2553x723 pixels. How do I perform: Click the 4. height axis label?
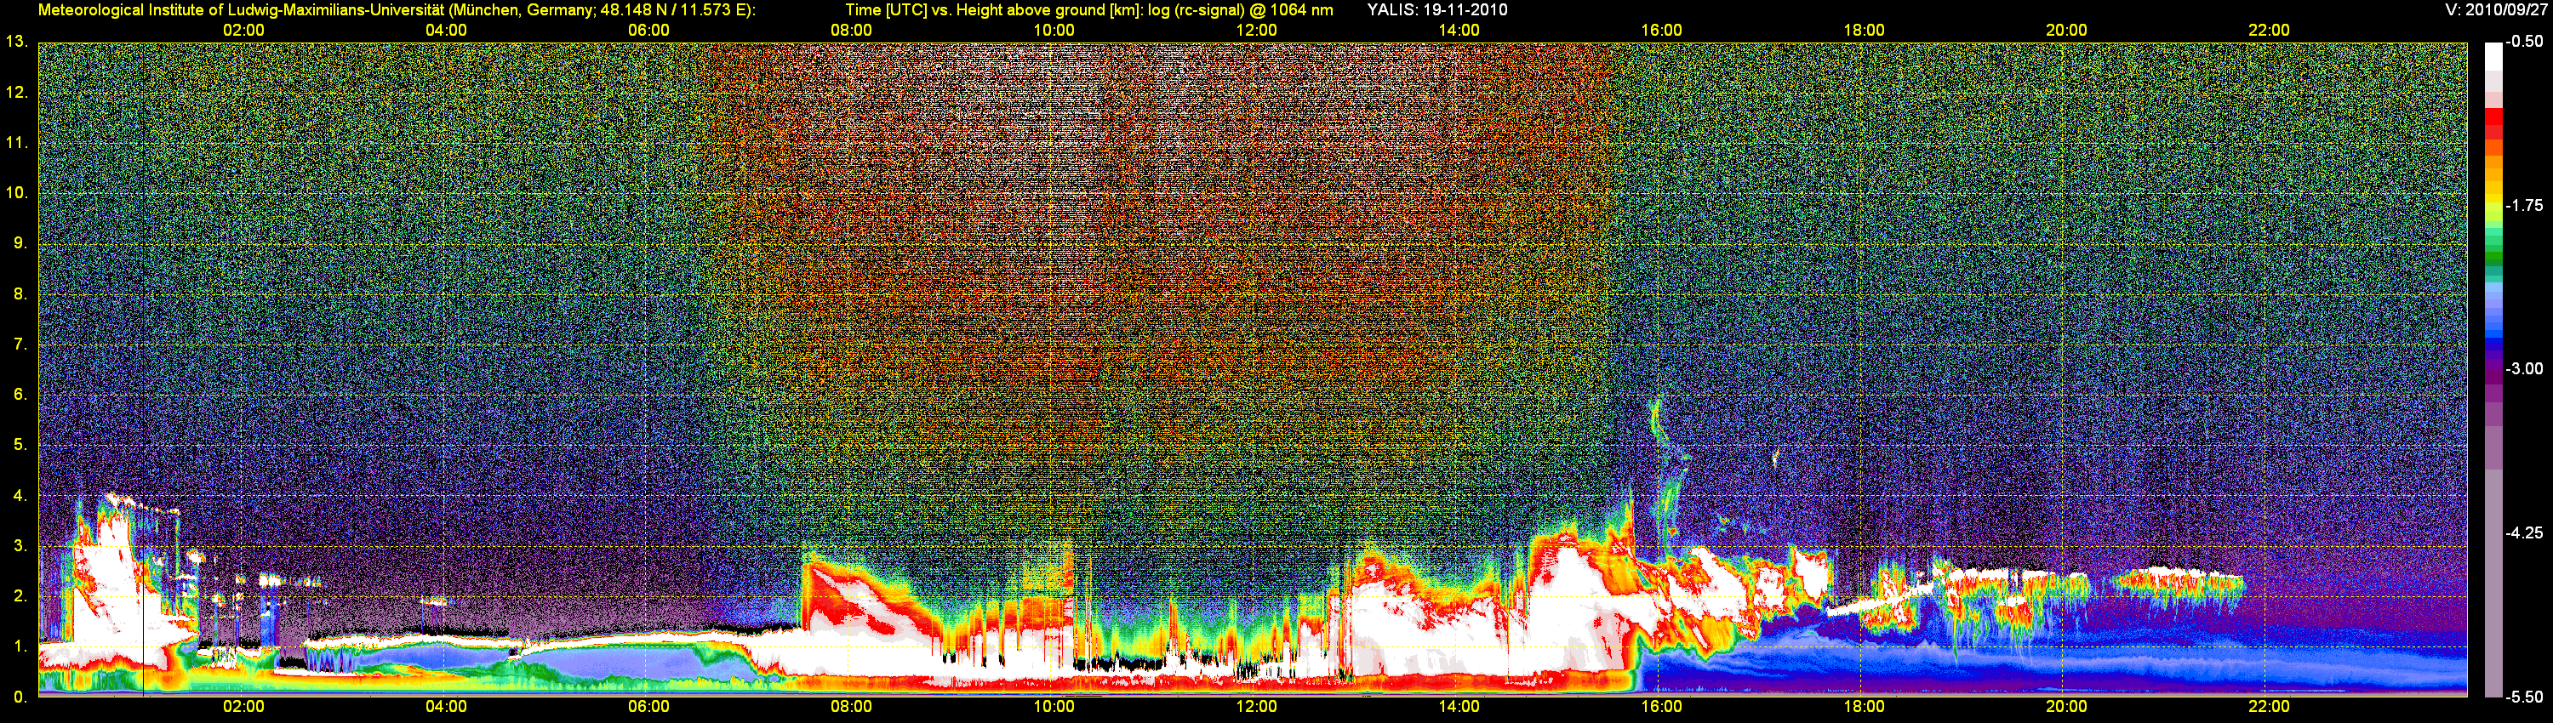point(20,495)
